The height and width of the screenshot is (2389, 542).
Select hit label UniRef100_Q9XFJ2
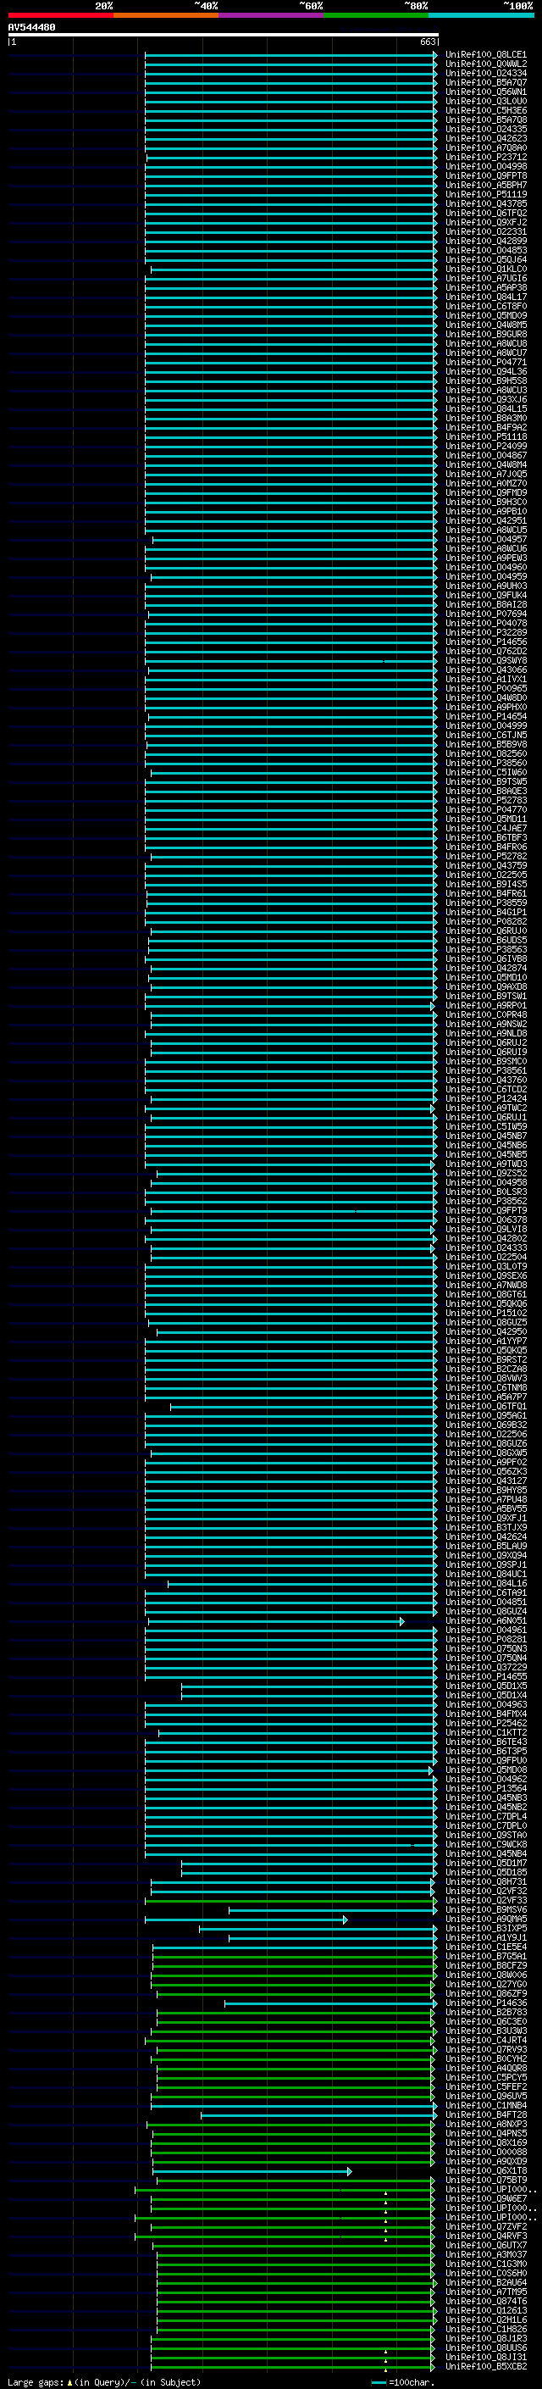485,223
